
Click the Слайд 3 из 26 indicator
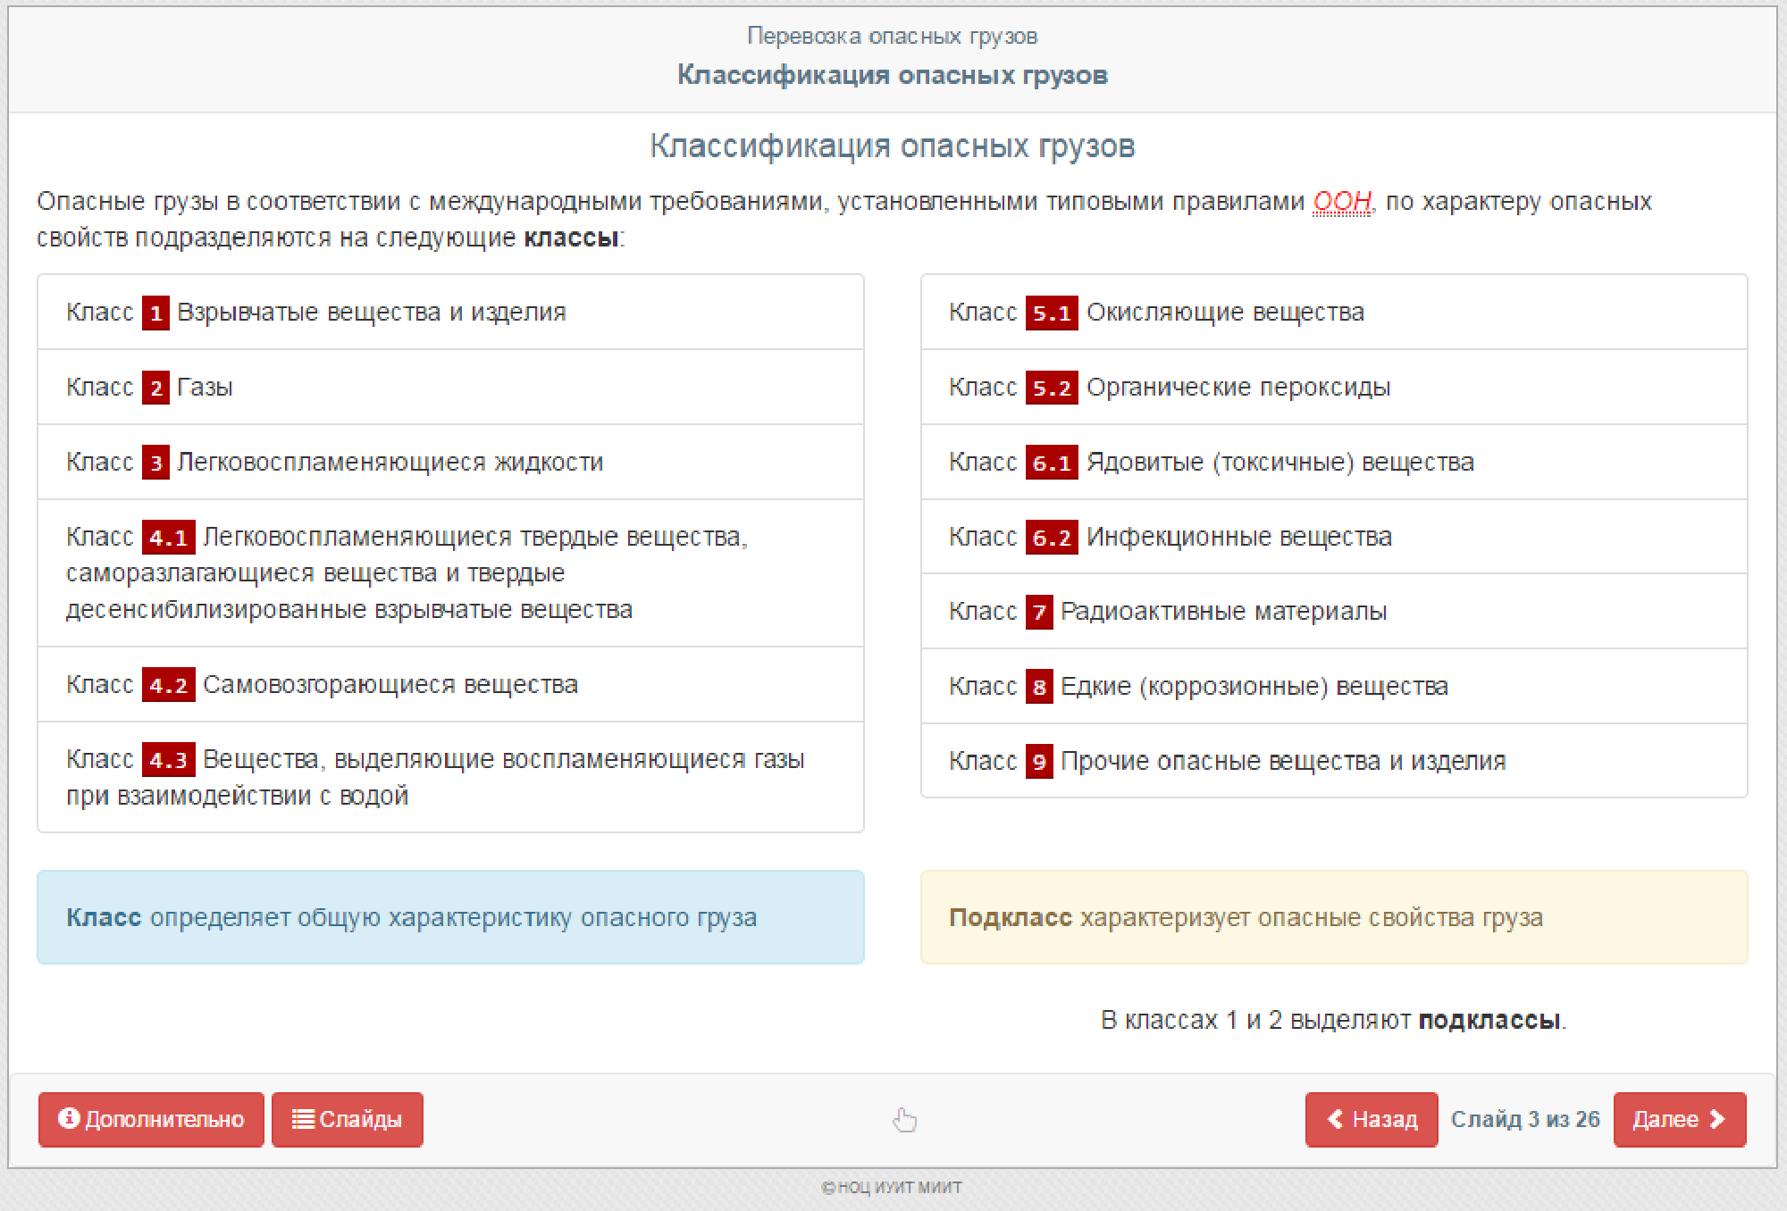1525,1119
